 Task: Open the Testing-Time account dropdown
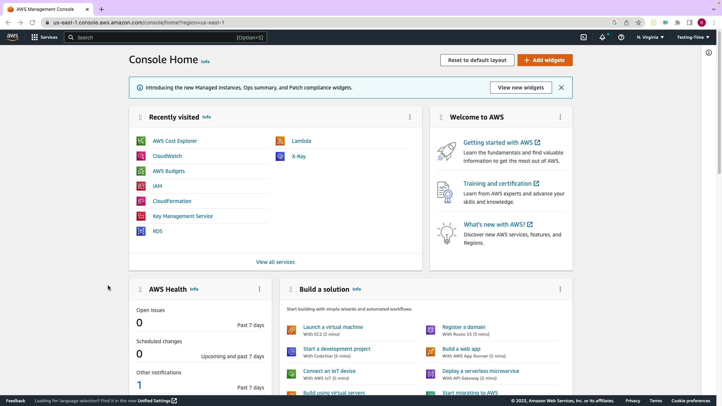tap(693, 37)
